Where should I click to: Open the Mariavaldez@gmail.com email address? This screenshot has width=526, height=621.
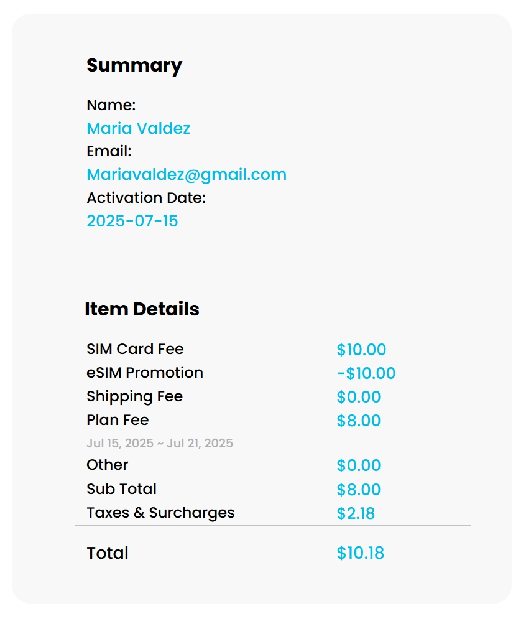click(187, 174)
